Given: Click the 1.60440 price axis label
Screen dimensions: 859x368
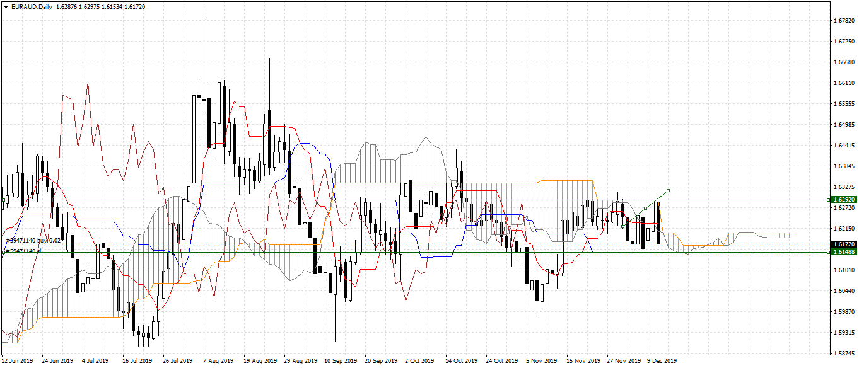Looking at the screenshot, I should point(843,290).
